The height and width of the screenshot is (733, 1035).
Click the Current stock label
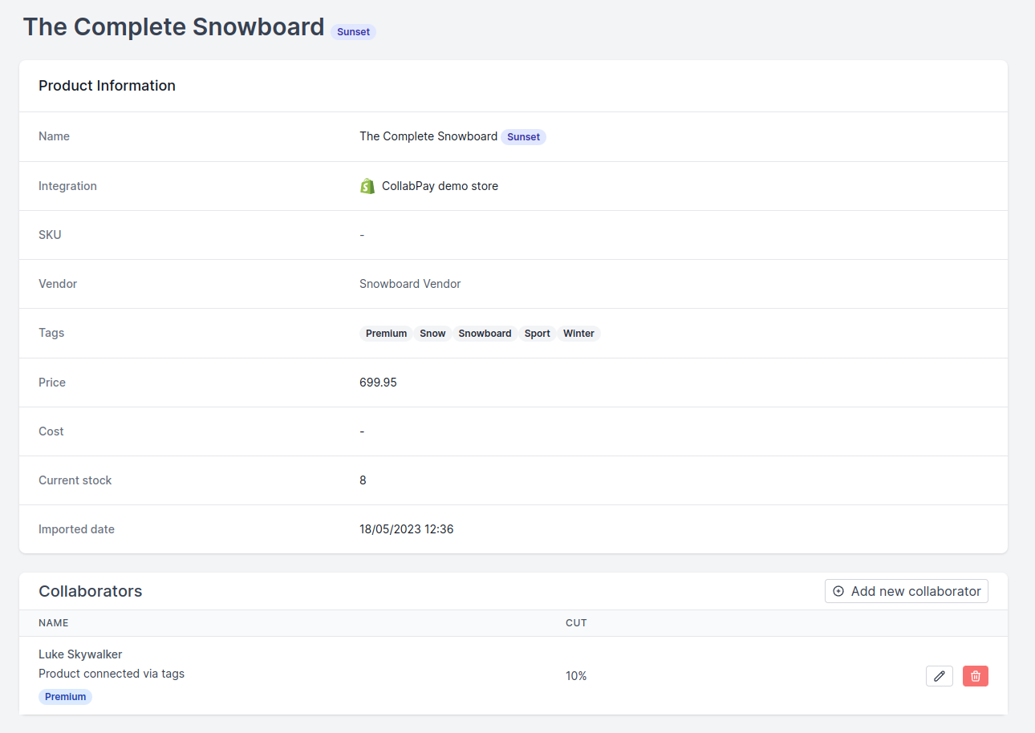tap(75, 480)
